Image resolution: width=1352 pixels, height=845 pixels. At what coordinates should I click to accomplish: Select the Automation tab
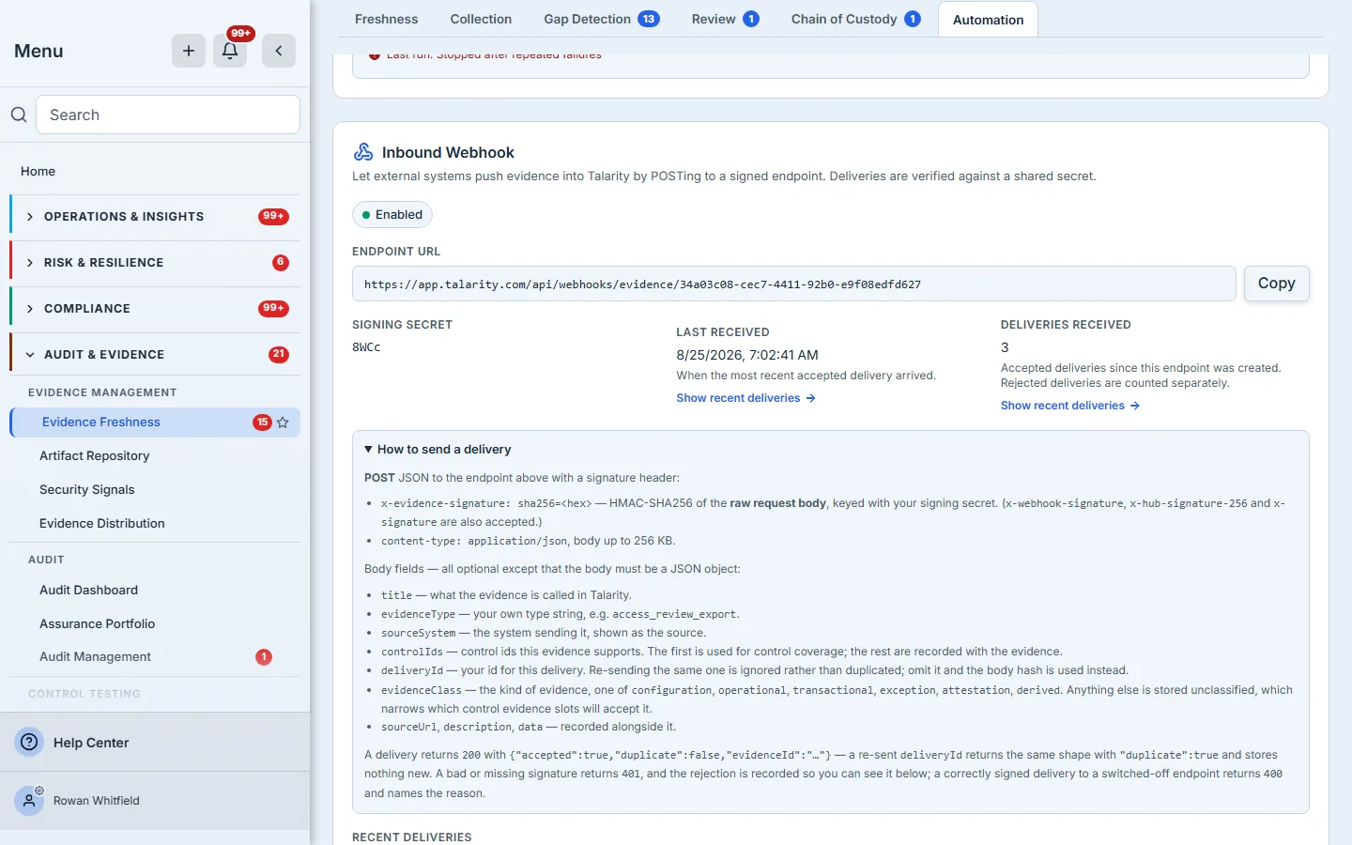coord(988,20)
